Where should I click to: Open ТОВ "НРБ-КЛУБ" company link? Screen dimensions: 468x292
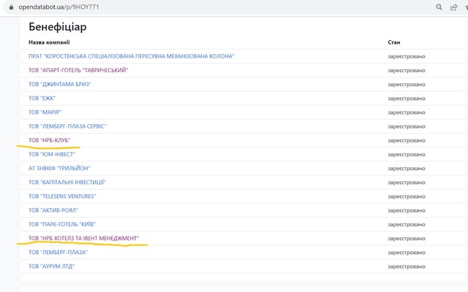click(50, 140)
